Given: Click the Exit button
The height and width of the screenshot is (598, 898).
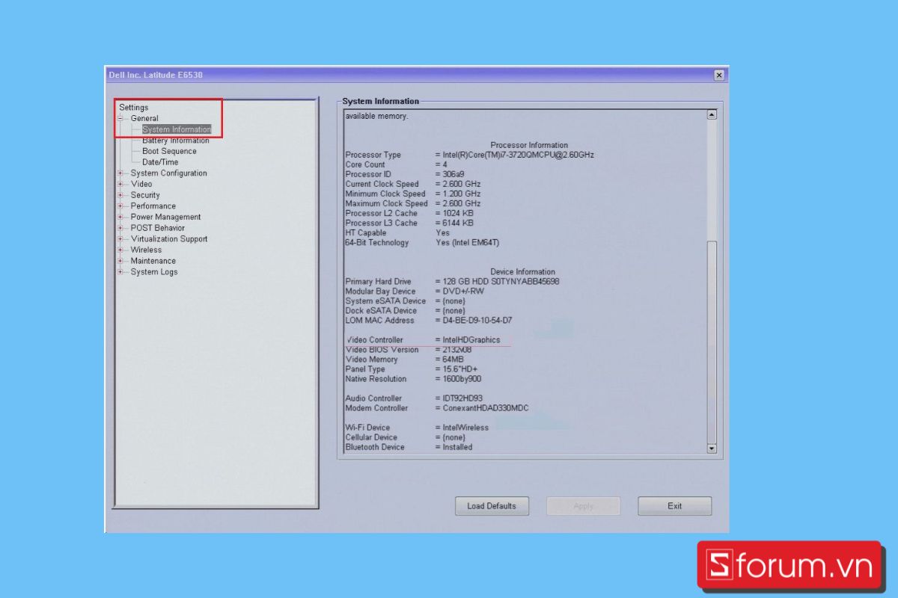Looking at the screenshot, I should coord(674,506).
